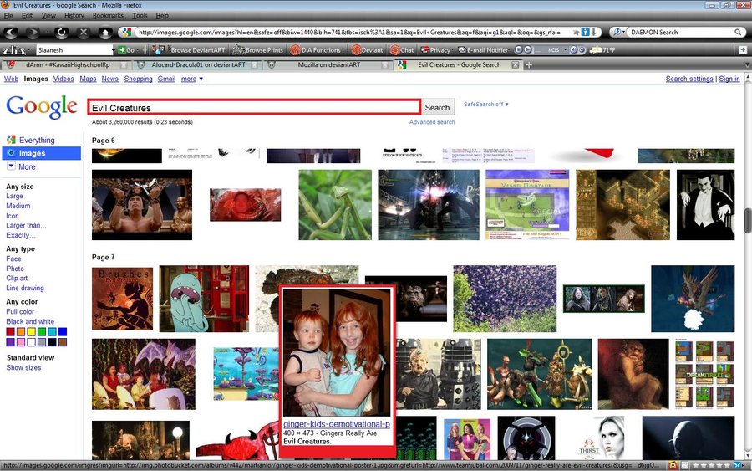The image size is (752, 471).
Task: Click the Sign in link
Action: pos(729,79)
